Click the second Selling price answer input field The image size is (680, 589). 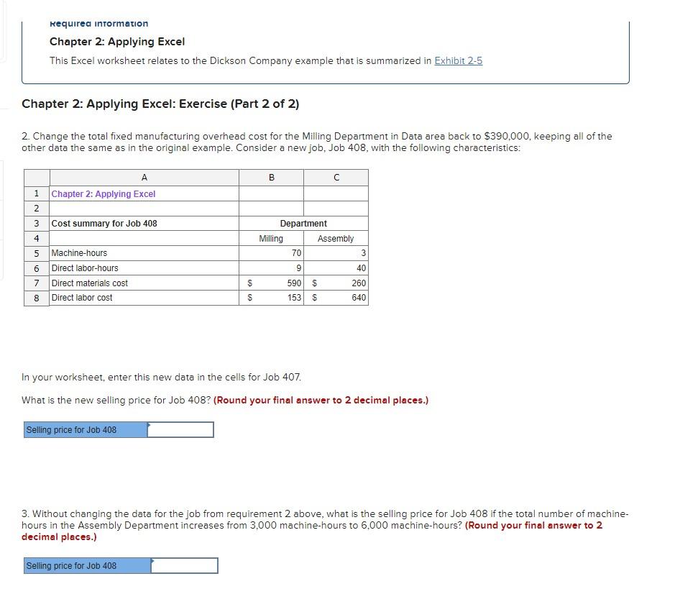coord(183,565)
